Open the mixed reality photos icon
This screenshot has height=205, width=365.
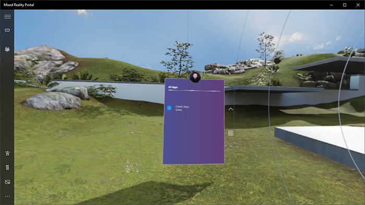click(7, 182)
